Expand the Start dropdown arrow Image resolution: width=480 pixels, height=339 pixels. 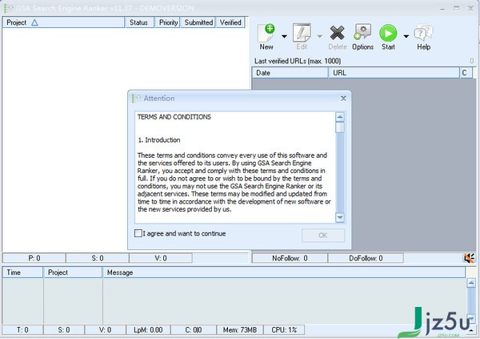pyautogui.click(x=406, y=37)
